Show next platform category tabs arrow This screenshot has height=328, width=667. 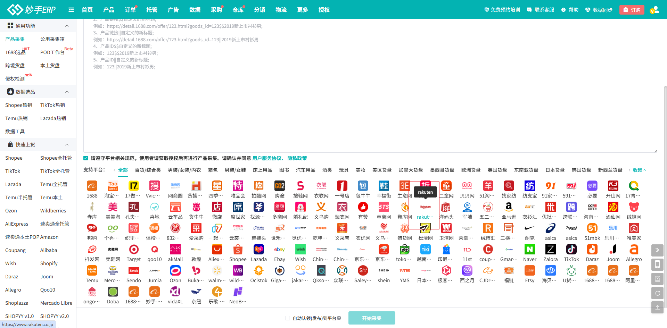click(629, 170)
